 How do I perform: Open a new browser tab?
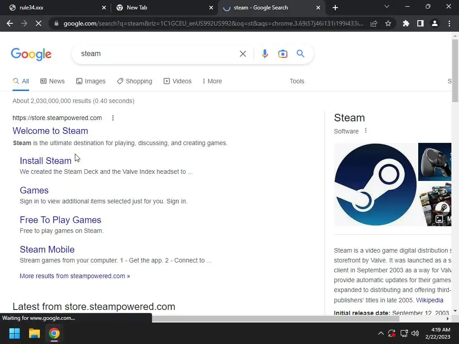click(x=335, y=8)
